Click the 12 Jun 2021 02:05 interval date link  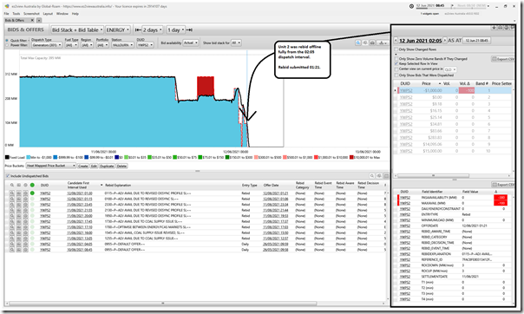[421, 41]
